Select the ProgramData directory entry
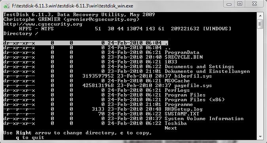This screenshot has width=267, height=143. (x=101, y=52)
